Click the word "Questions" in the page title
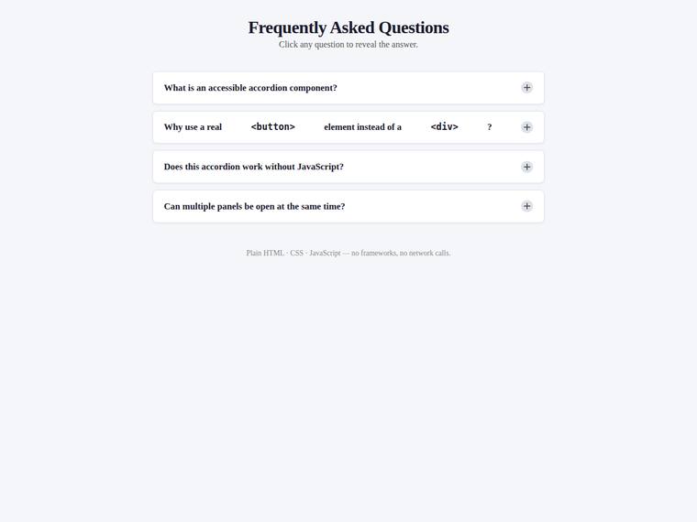The height and width of the screenshot is (522, 697). point(414,27)
